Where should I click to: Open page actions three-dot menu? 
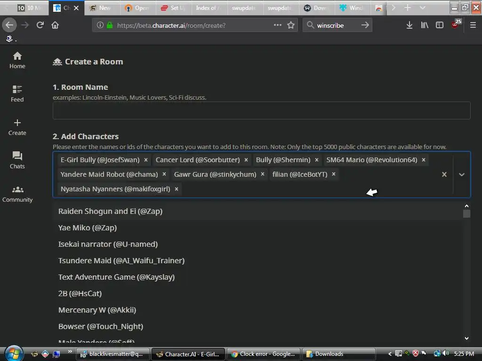click(x=278, y=25)
